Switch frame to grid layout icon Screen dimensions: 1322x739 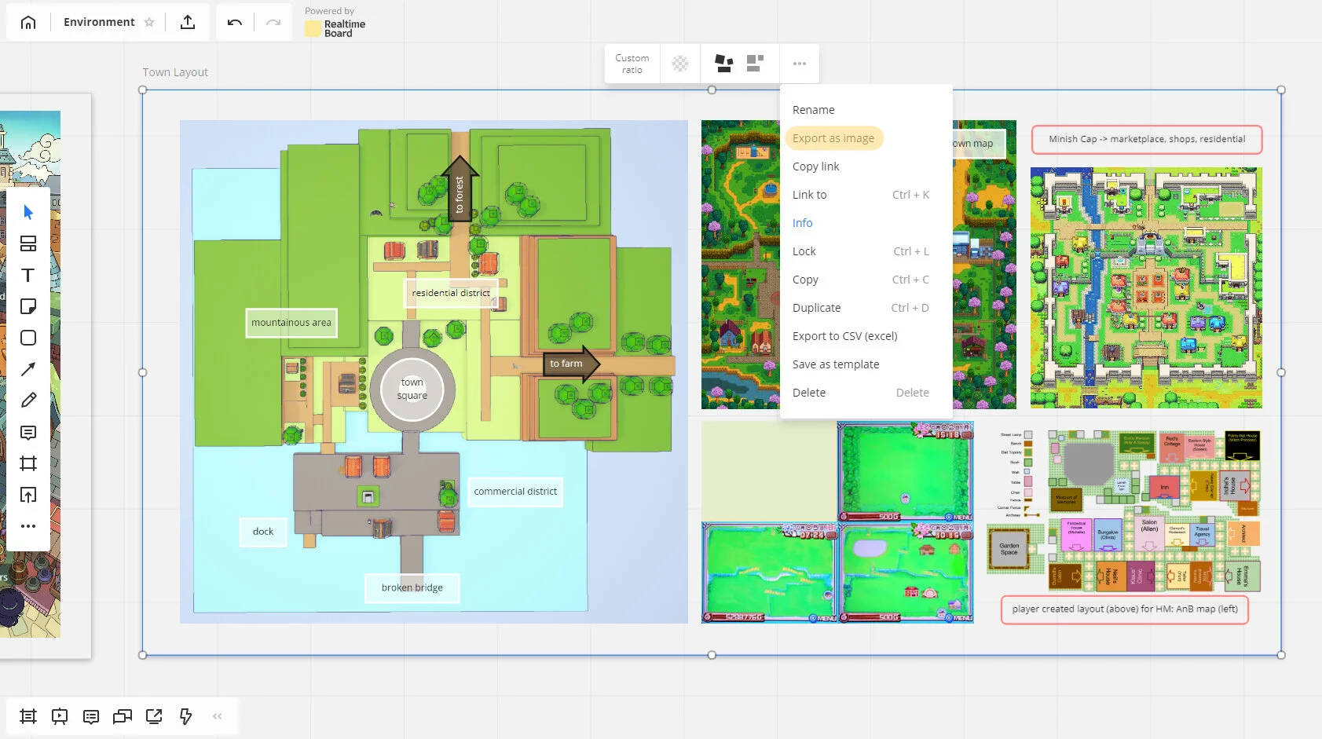click(x=755, y=64)
